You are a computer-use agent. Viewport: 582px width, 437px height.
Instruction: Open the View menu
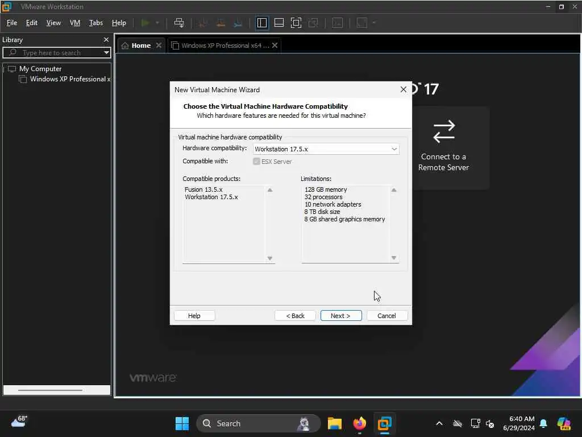click(x=53, y=23)
